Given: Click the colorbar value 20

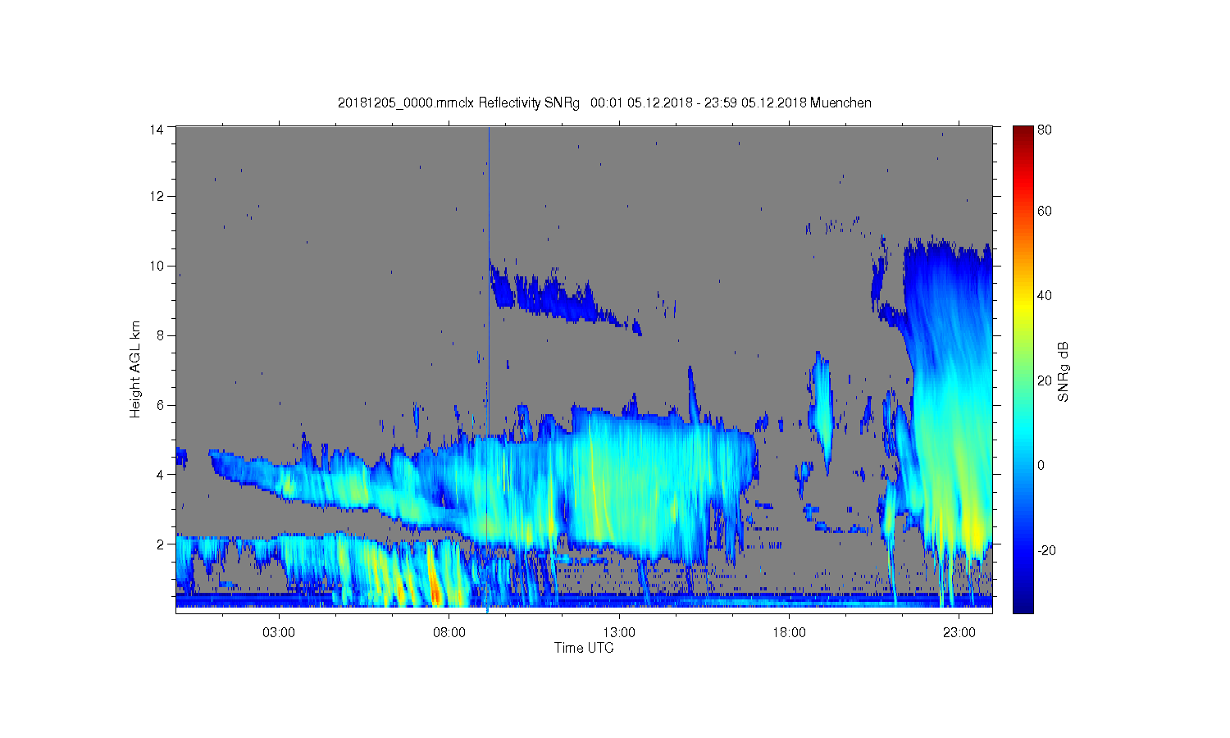Looking at the screenshot, I should [1045, 380].
